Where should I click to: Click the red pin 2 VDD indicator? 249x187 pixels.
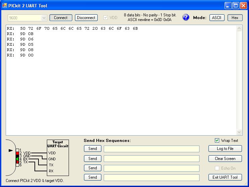click(17, 153)
